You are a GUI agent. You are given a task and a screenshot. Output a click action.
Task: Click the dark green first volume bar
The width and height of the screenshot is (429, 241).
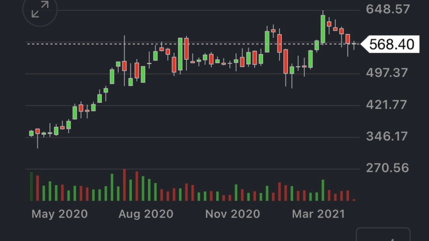pos(31,187)
